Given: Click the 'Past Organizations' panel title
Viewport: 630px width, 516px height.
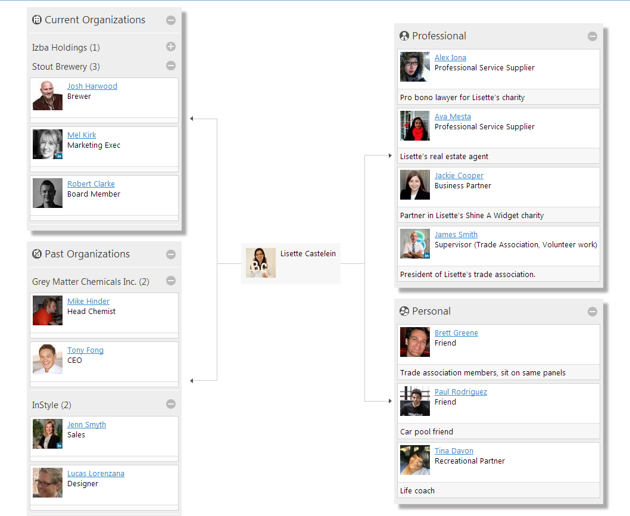Looking at the screenshot, I should 87,254.
